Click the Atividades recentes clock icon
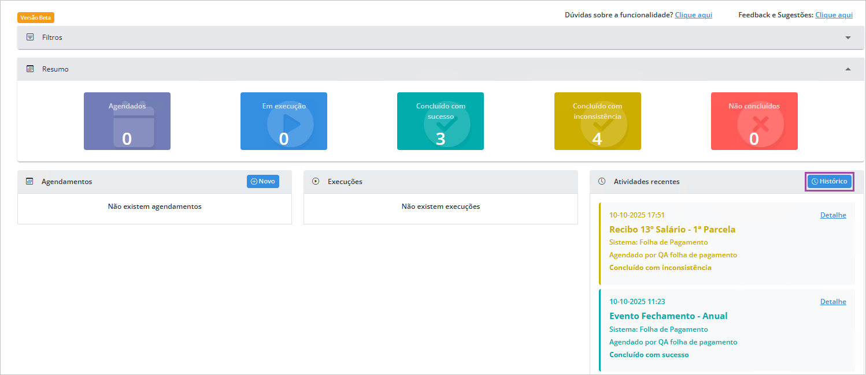The width and height of the screenshot is (866, 375). pos(602,182)
